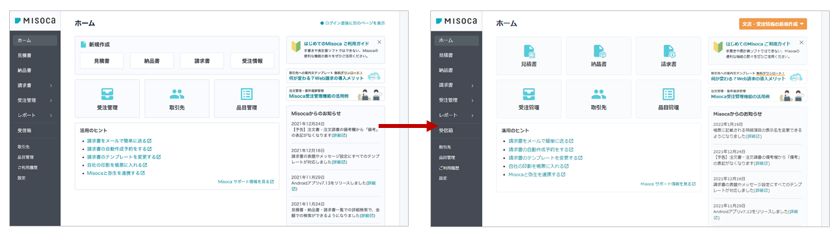Close the ご利用ガイド banner in left window
Image resolution: width=837 pixels, height=235 pixels.
pos(379,42)
